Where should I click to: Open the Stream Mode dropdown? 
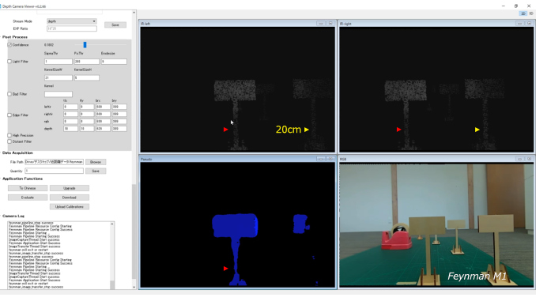[x=71, y=21]
